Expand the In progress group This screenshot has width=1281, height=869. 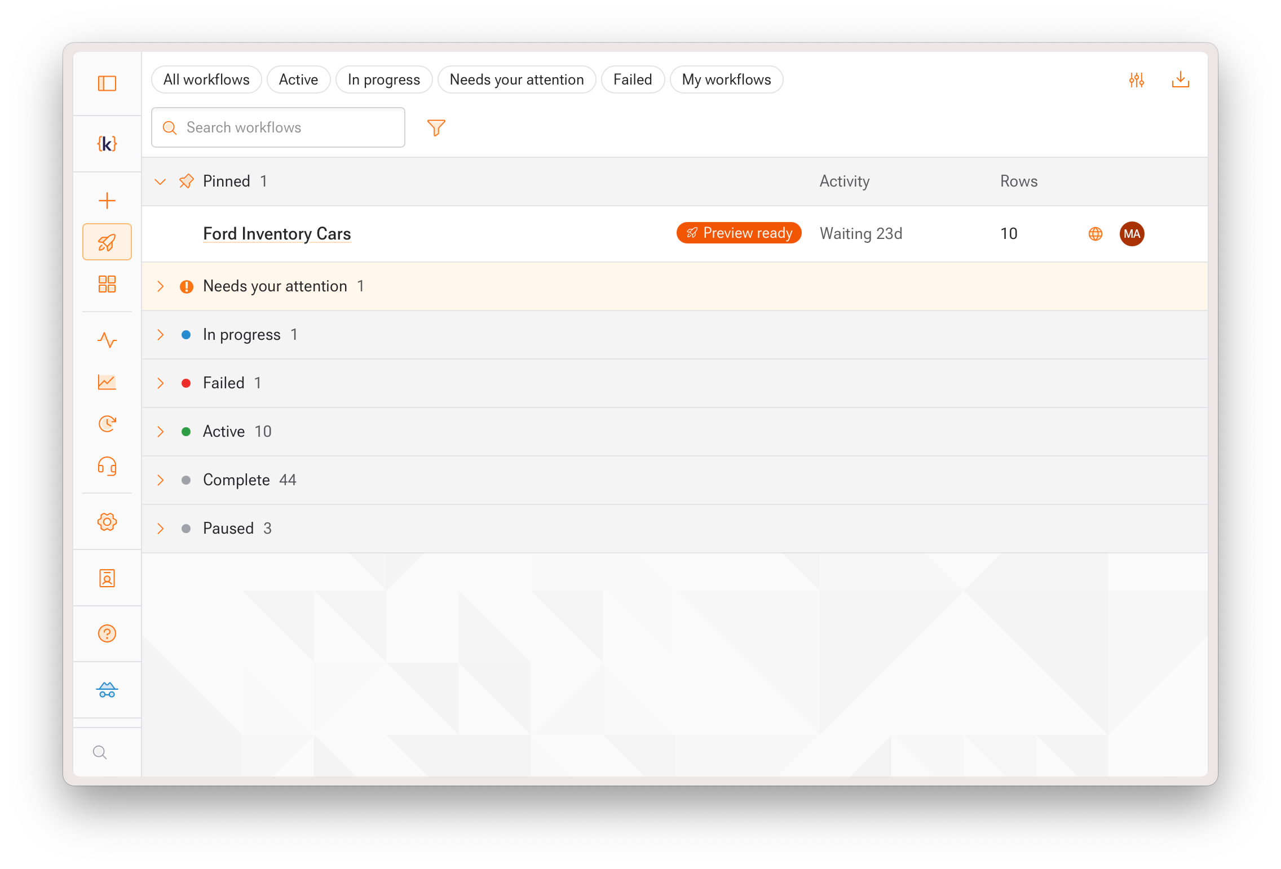(160, 335)
